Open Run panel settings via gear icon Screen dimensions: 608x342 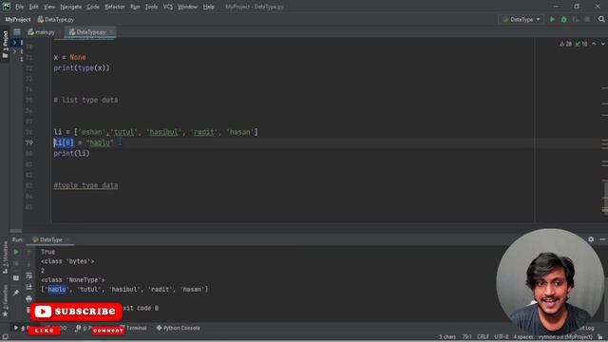[591, 239]
